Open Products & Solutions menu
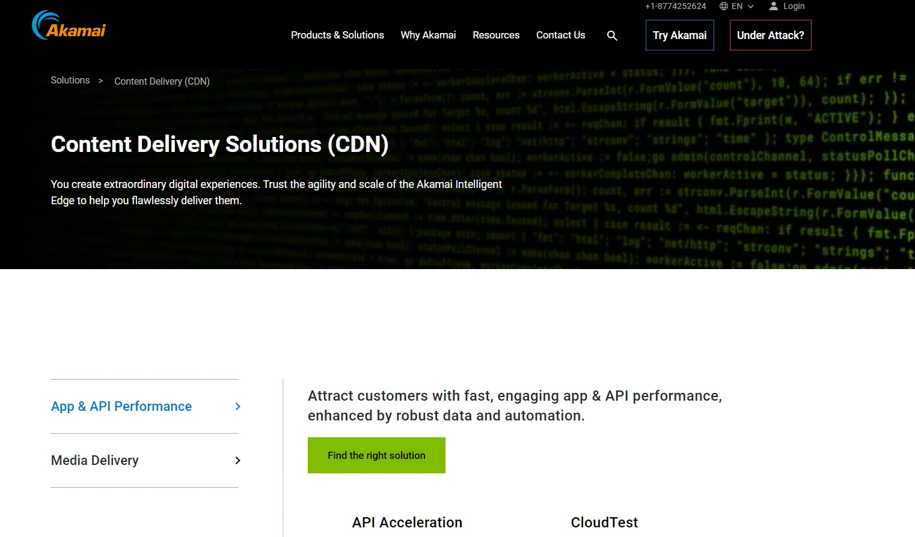 click(x=337, y=35)
